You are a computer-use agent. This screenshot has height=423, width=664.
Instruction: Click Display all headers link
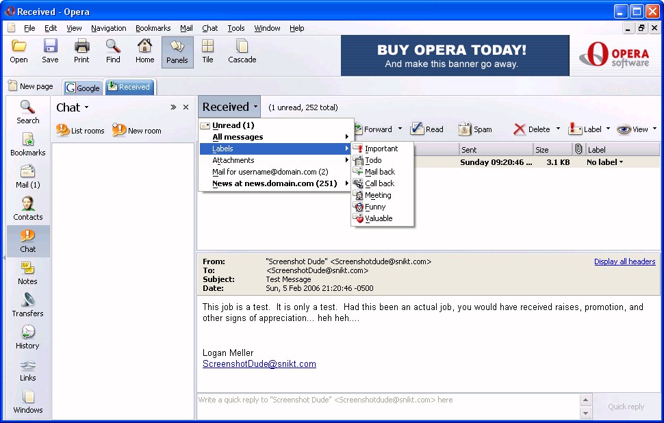[x=624, y=261]
